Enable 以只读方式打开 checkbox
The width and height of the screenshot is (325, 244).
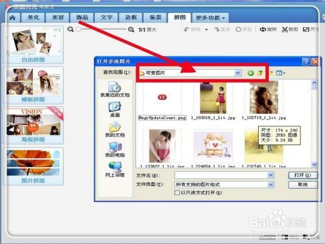click(x=177, y=193)
